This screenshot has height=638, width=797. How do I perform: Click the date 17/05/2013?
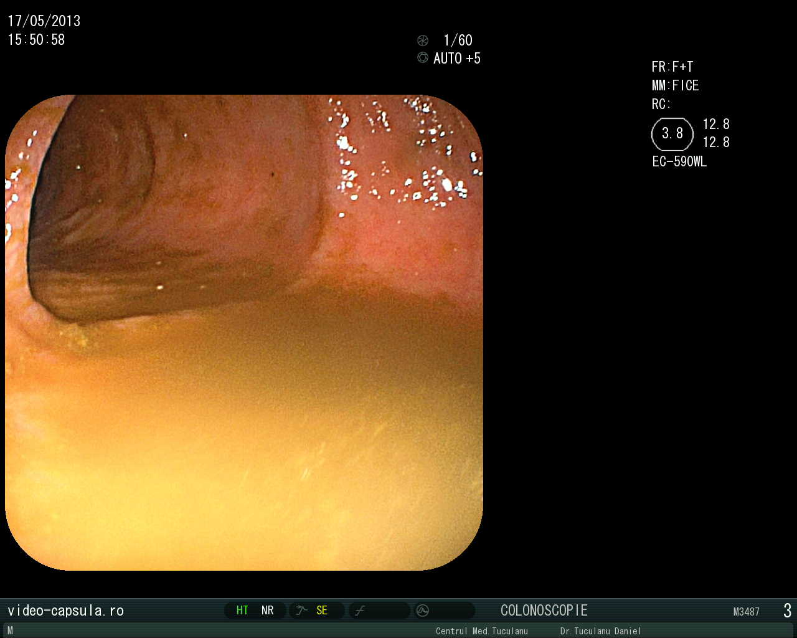pos(44,21)
